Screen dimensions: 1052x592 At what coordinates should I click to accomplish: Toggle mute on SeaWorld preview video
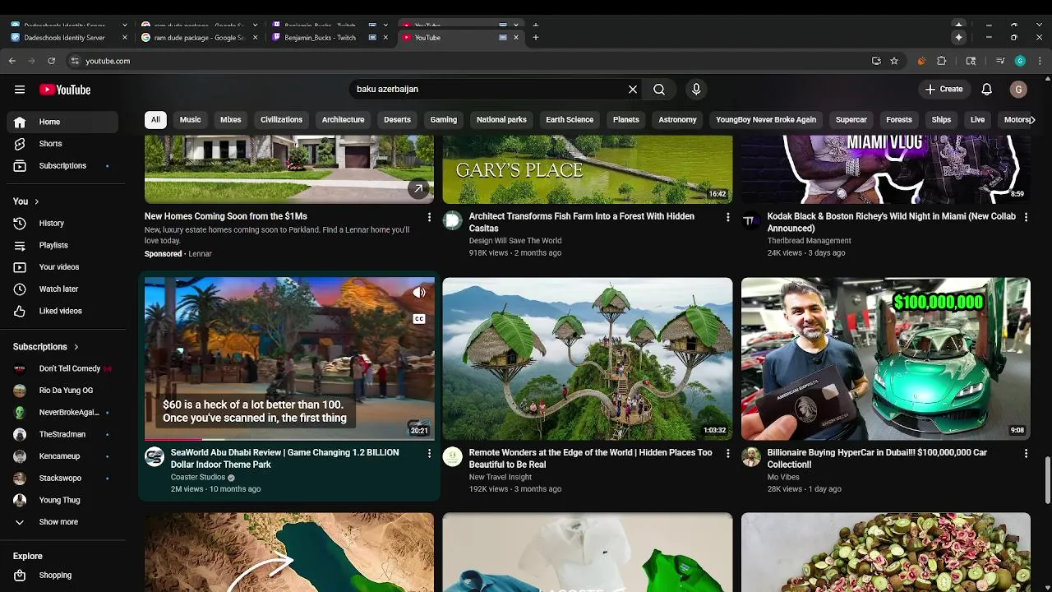point(419,293)
